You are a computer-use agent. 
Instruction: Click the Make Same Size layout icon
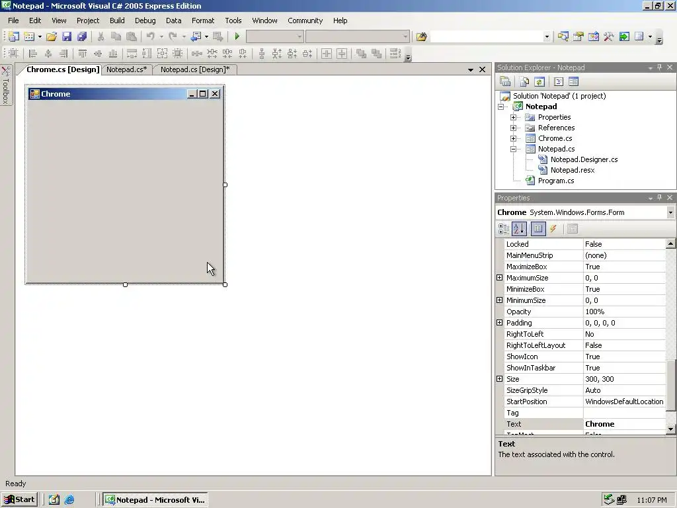point(163,54)
